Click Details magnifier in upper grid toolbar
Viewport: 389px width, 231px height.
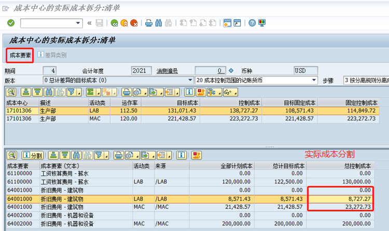tap(11, 92)
